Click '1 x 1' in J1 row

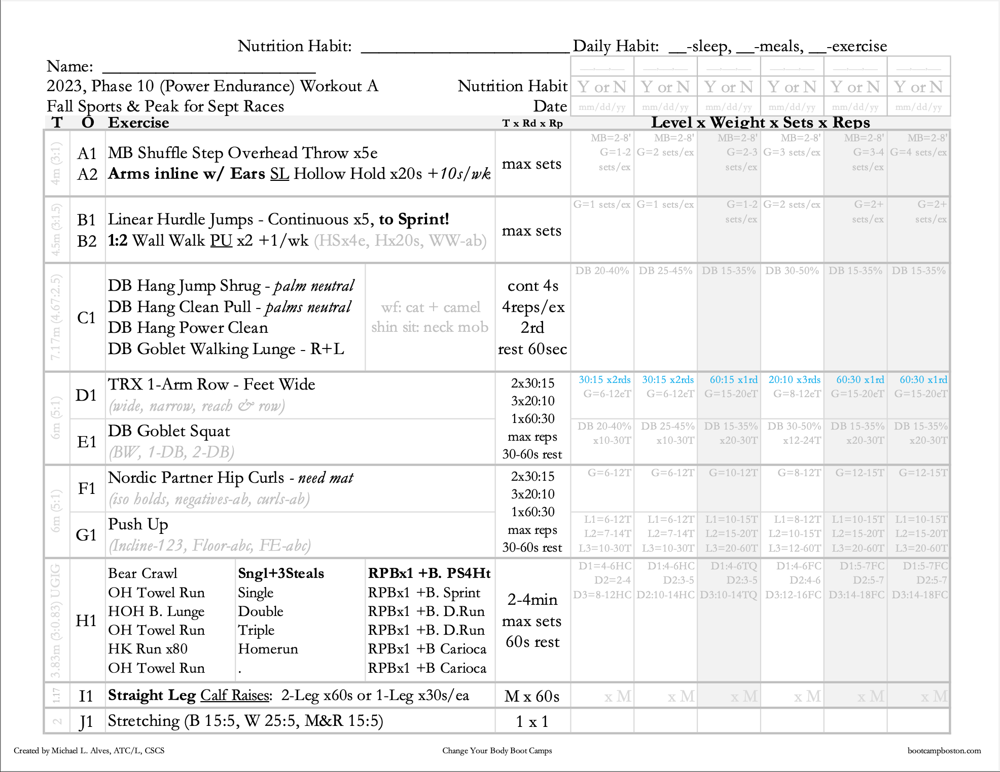532,722
